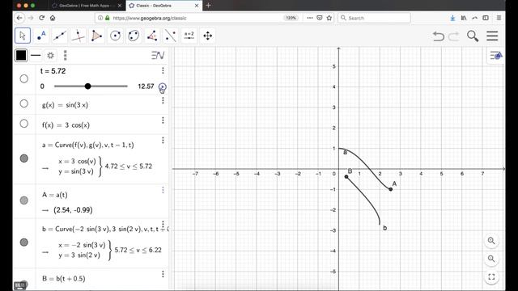This screenshot has width=518, height=291.
Task: Open object settings gear
Action: pyautogui.click(x=50, y=56)
